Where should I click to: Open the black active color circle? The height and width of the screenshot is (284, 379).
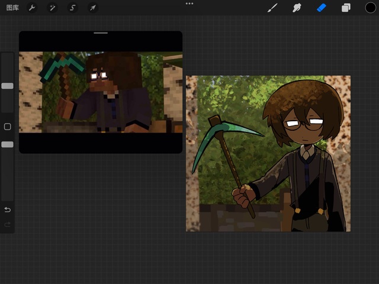370,8
